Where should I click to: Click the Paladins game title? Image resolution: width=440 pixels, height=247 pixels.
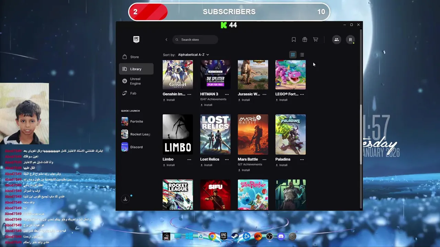[283, 159]
